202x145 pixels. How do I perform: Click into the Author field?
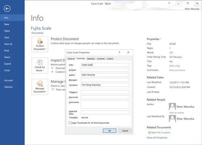pyautogui.click(x=105, y=75)
